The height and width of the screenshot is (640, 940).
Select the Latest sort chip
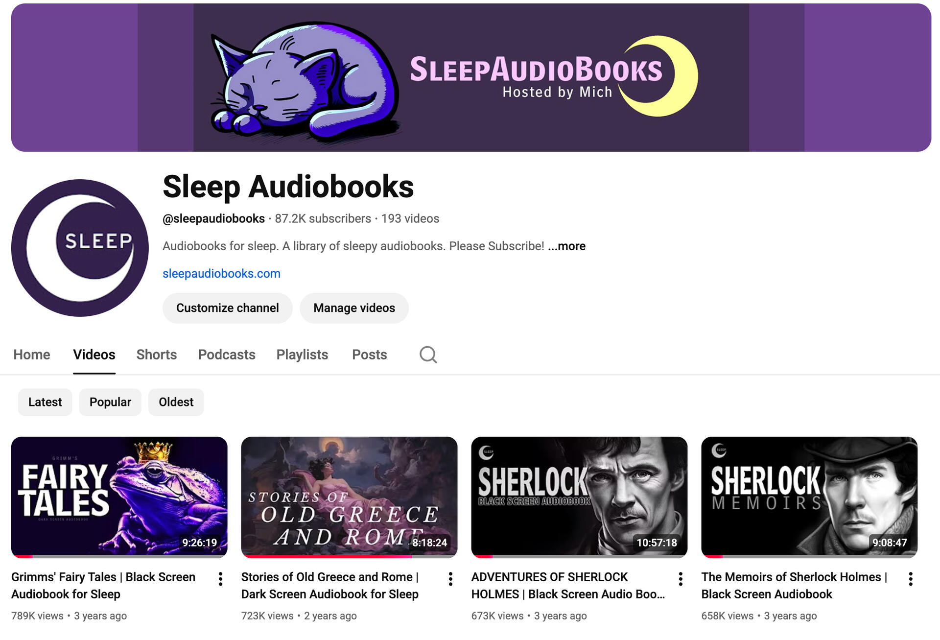(45, 402)
